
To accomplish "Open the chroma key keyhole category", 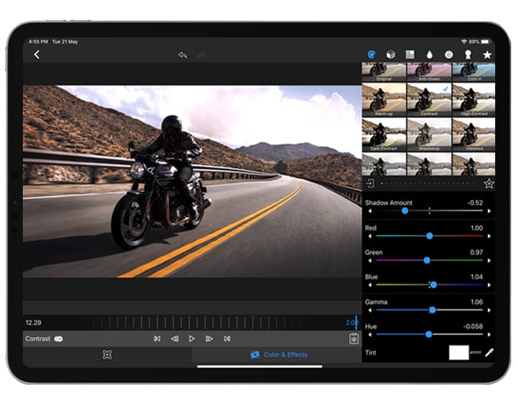I will 468,54.
